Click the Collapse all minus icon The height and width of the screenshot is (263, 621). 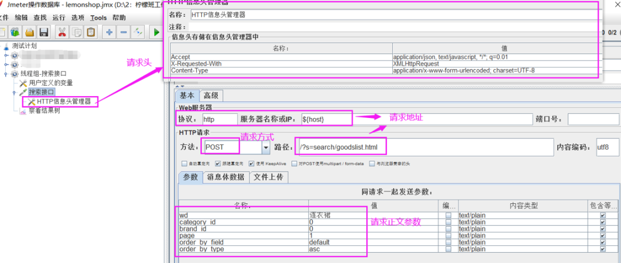click(124, 32)
